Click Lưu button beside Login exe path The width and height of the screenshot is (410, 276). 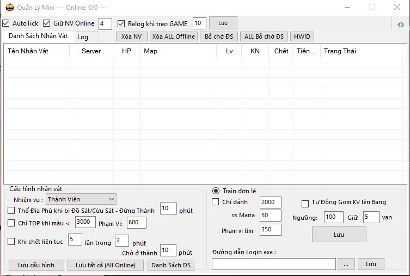point(371,264)
